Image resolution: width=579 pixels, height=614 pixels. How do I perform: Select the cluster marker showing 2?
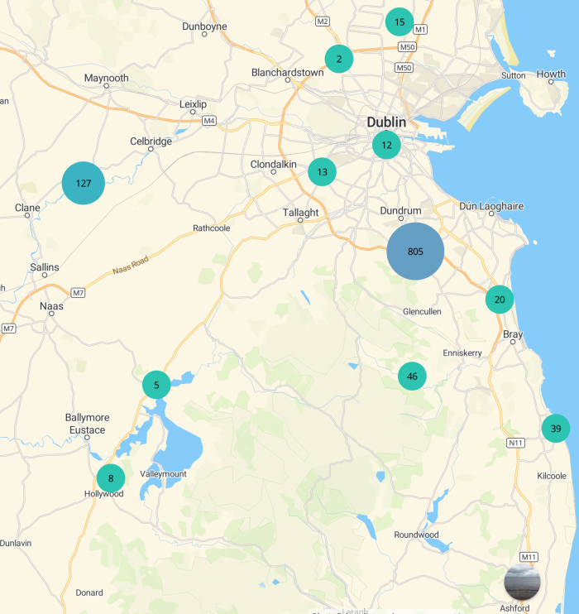(339, 59)
